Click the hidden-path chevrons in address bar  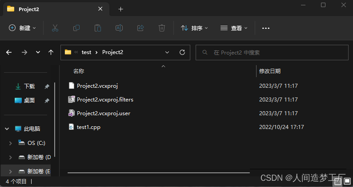[x=76, y=52]
